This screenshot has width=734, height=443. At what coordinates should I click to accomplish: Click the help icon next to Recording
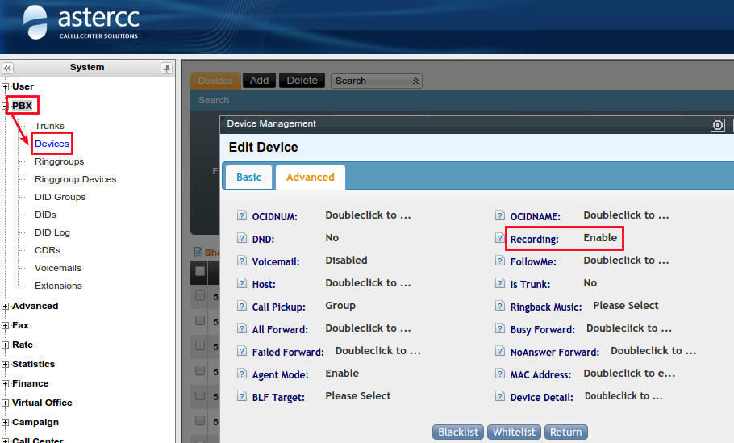(x=500, y=239)
